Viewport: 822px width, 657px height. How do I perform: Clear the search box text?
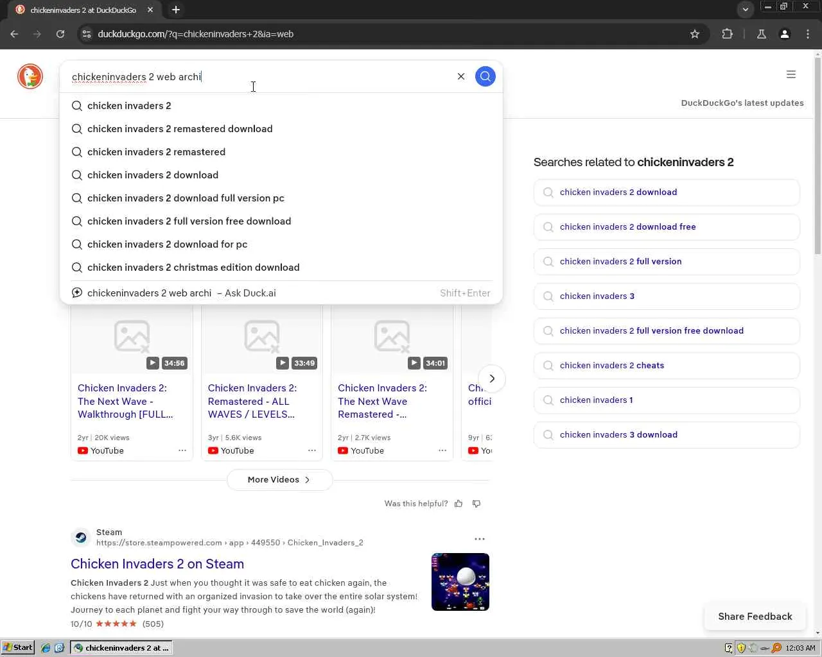[461, 76]
